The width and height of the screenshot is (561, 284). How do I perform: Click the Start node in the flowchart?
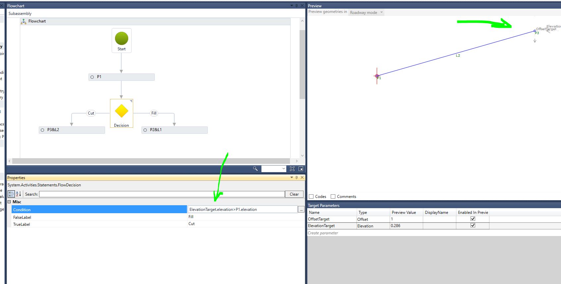click(x=122, y=40)
